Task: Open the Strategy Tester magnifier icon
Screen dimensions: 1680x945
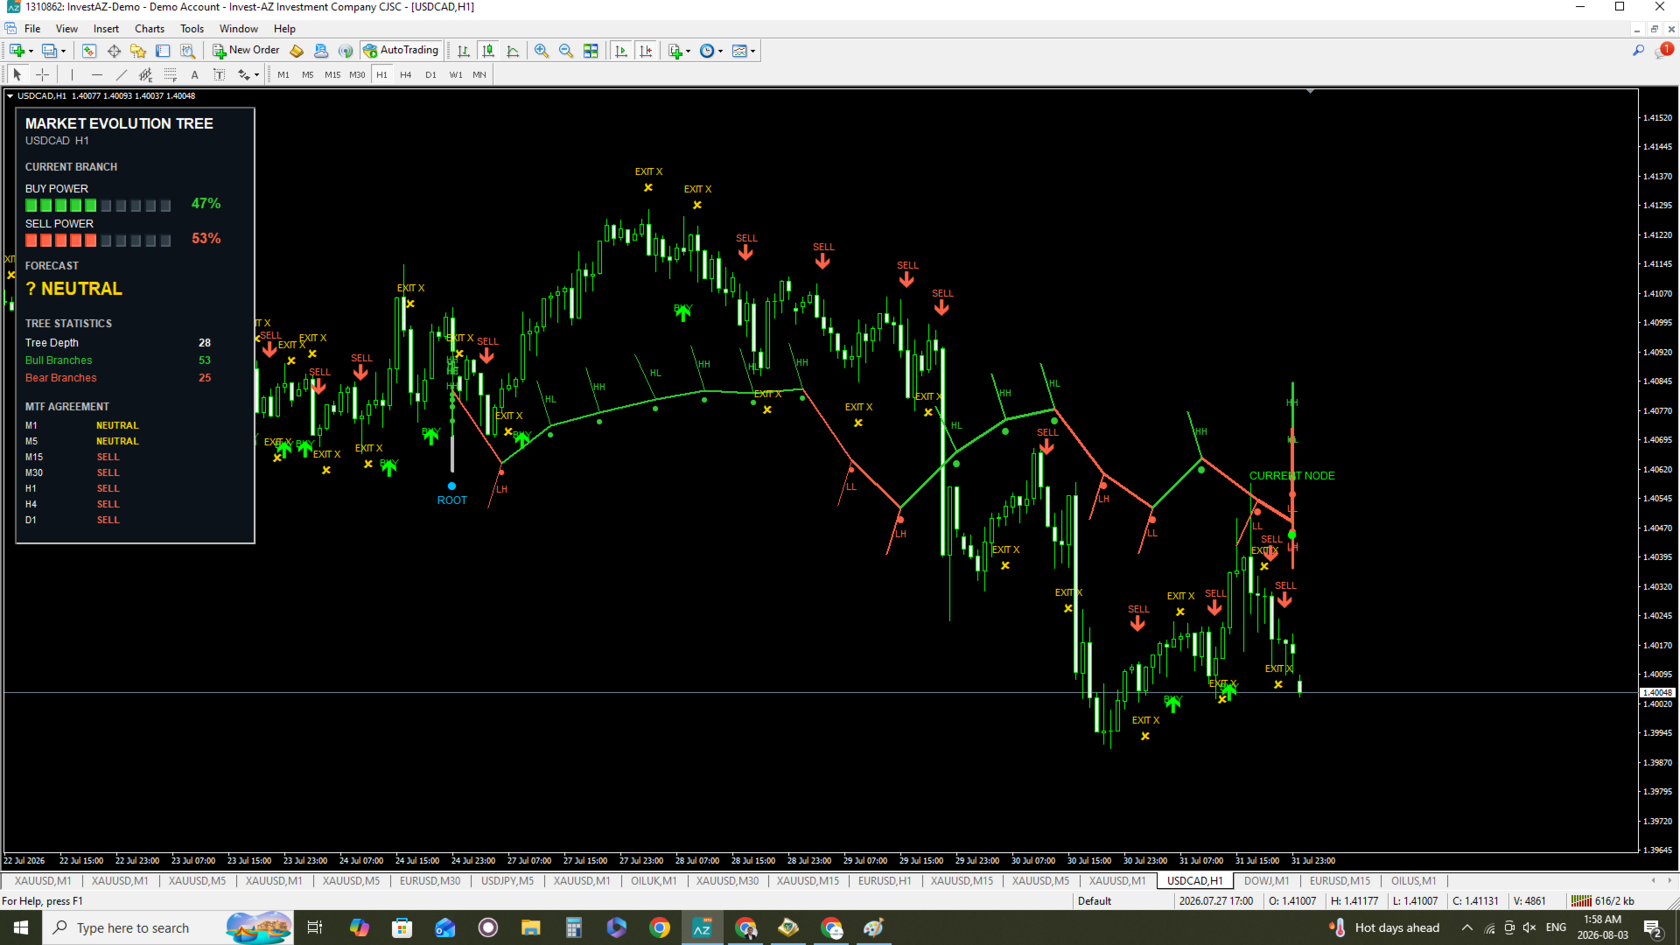Action: (x=187, y=51)
